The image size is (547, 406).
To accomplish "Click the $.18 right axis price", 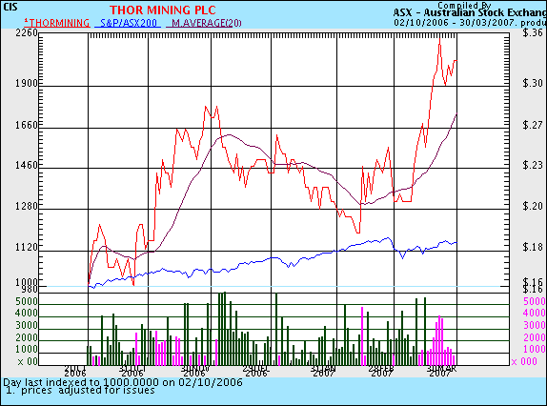I will pos(533,247).
